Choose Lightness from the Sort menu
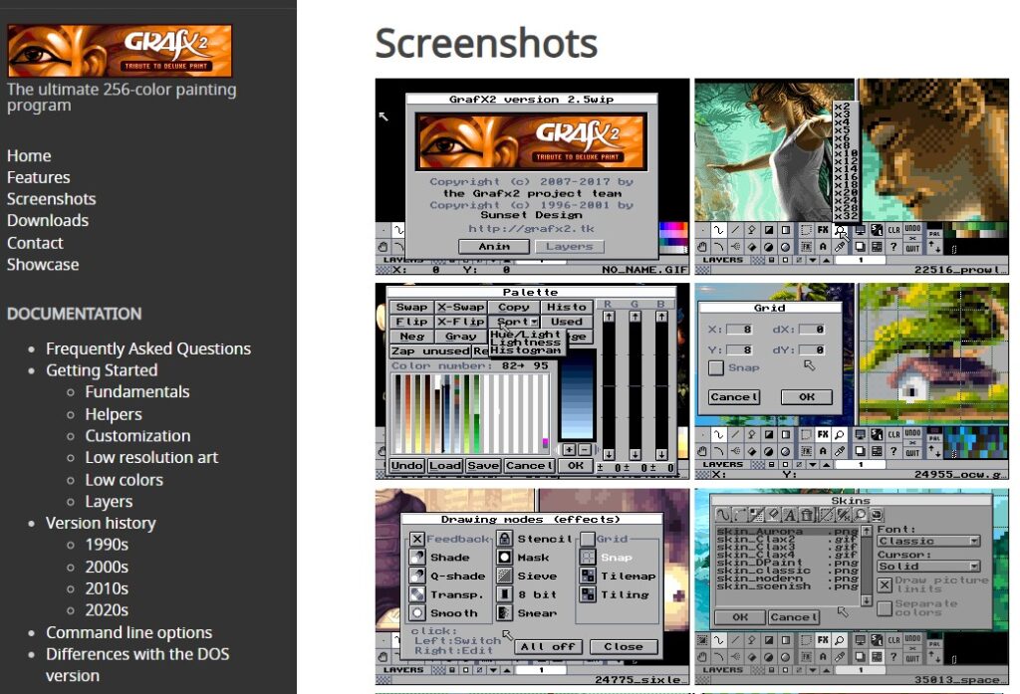Viewport: 1020px width, 694px height. [x=526, y=344]
